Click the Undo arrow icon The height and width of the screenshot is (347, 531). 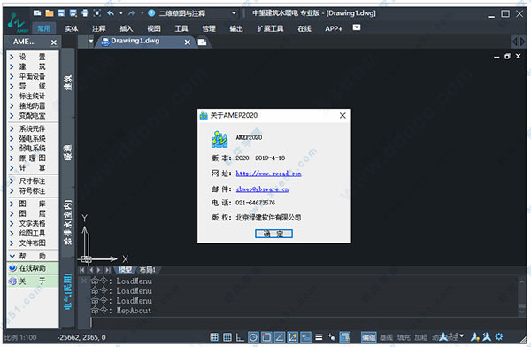point(111,13)
